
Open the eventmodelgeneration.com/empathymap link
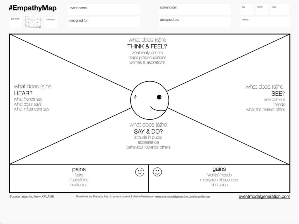182,196
